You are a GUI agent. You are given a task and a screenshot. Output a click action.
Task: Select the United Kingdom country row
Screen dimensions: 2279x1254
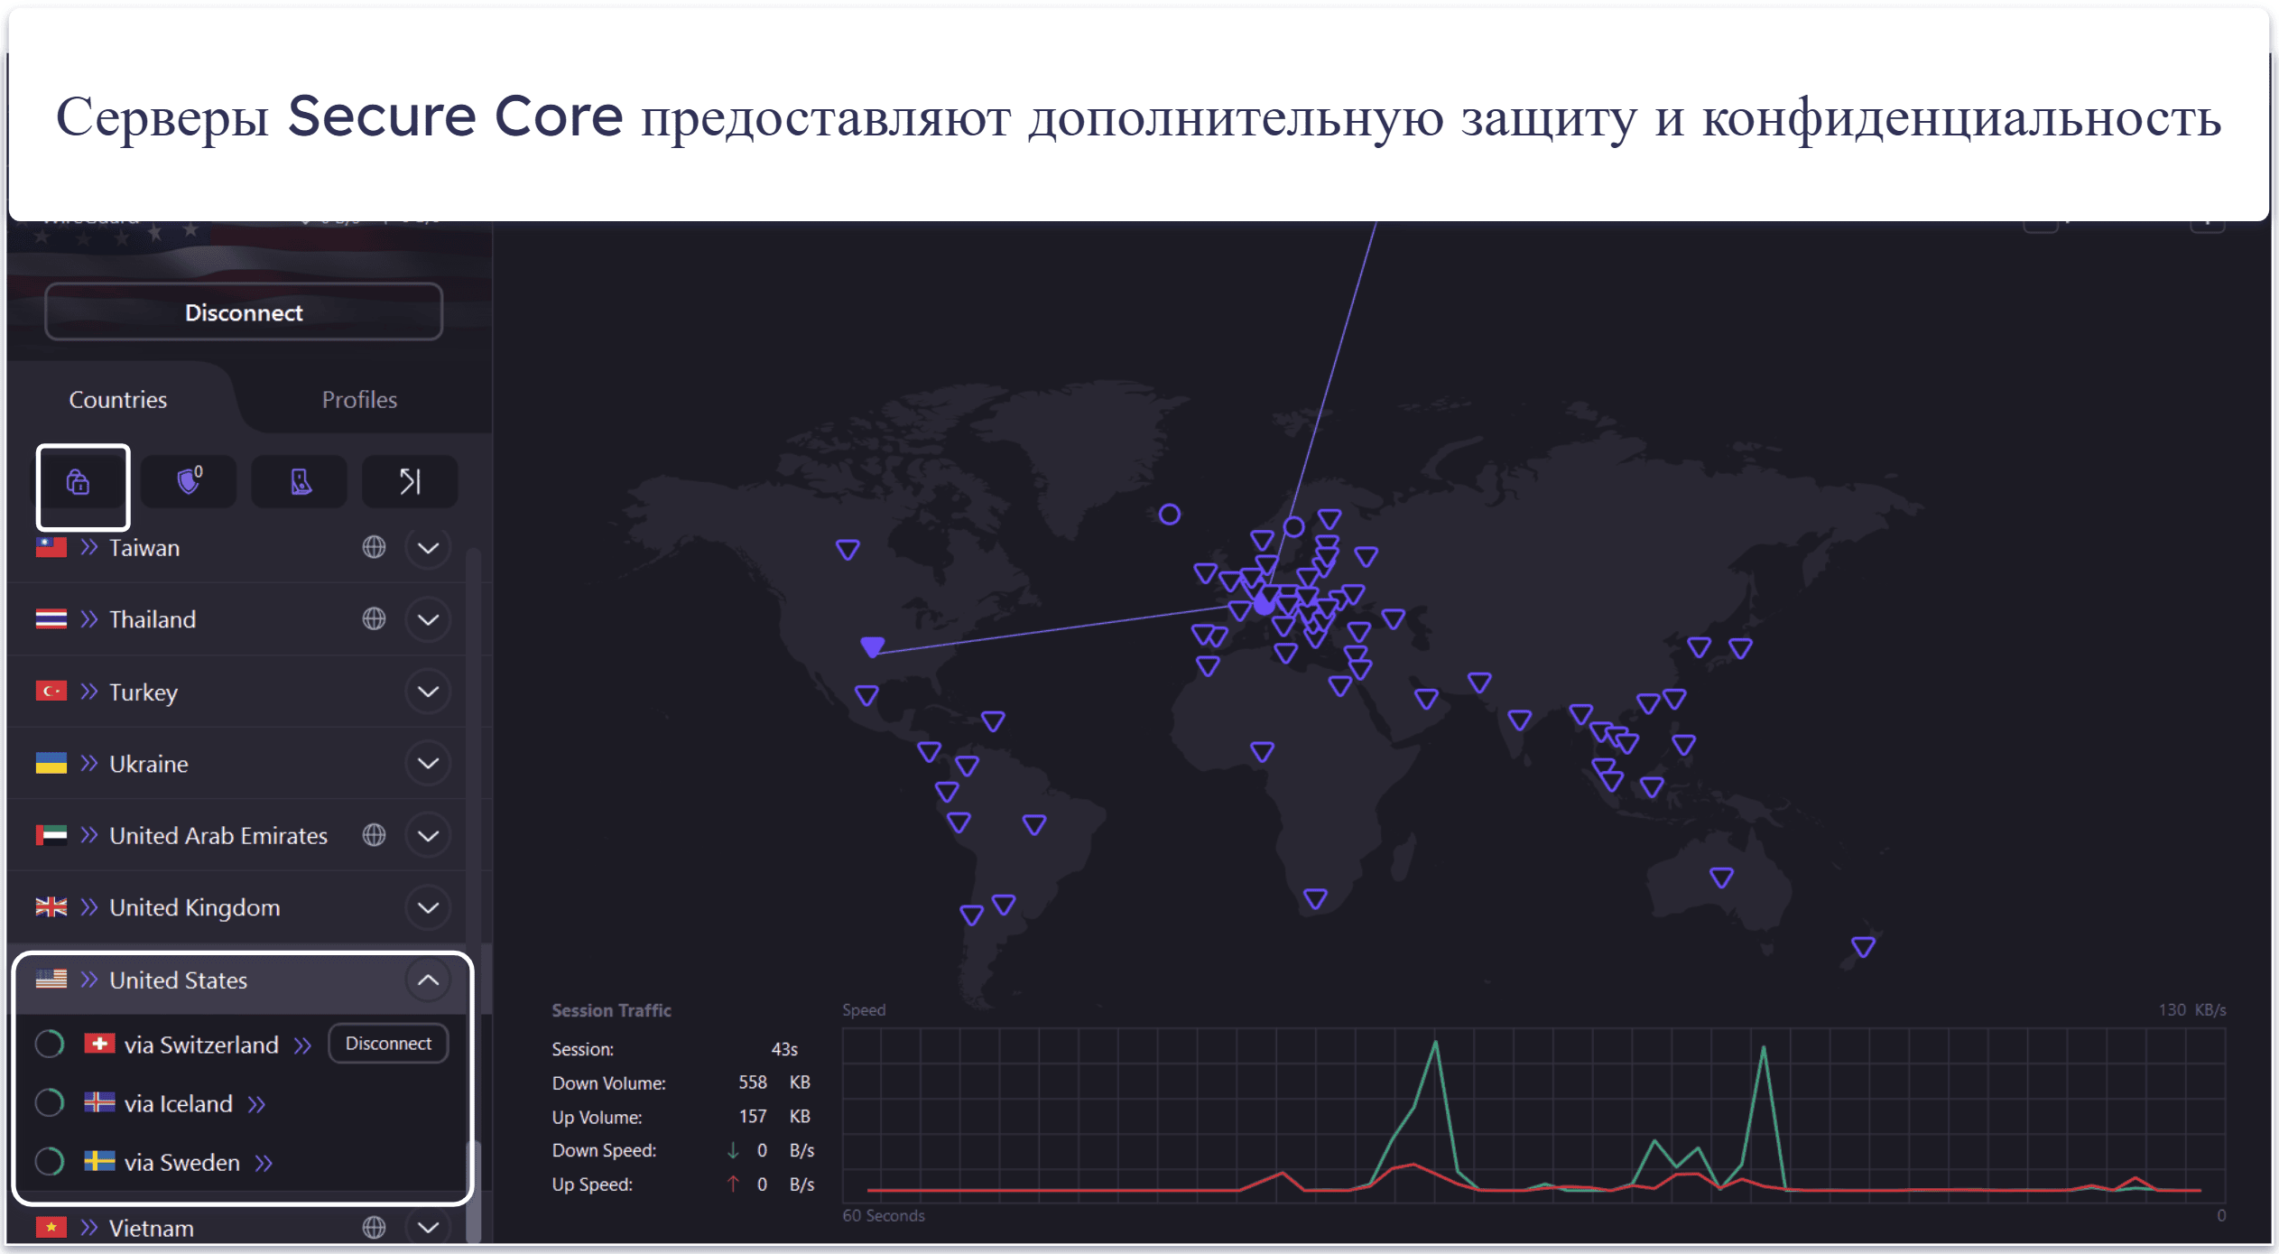pos(236,907)
